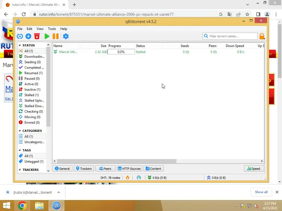282x211 pixels.
Task: Click the flame connection status icon
Action: tap(128, 178)
